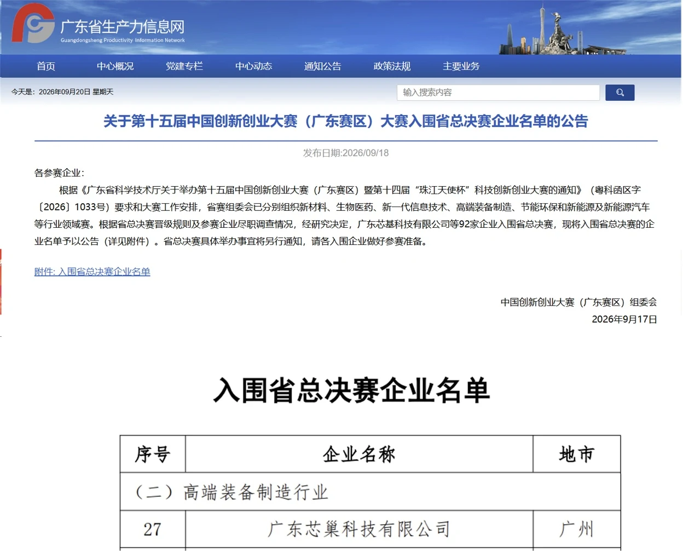Viewport: 694px width, 551px height.
Task: Click the 企业名称 table header
Action: pyautogui.click(x=359, y=454)
